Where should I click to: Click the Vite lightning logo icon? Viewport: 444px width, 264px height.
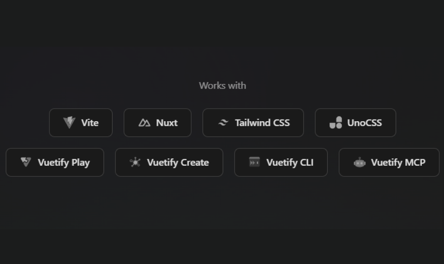(69, 122)
